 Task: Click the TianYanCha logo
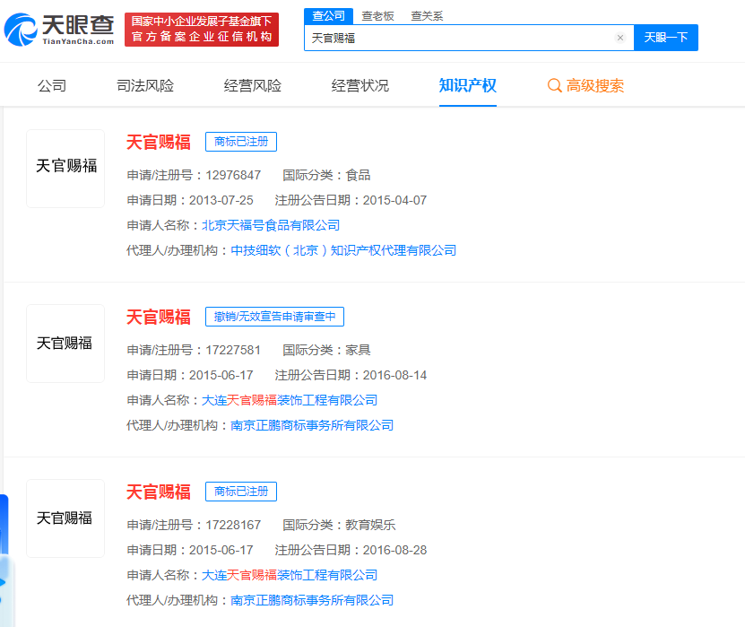point(59,30)
